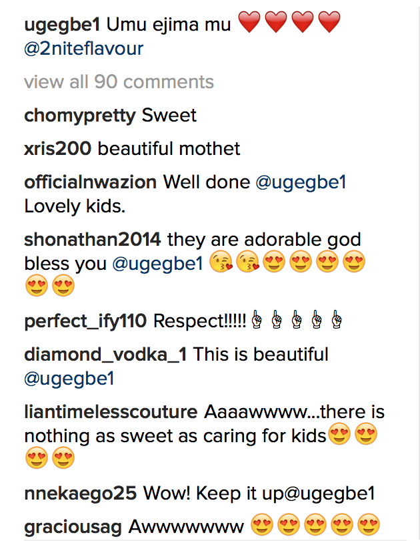Click @ugegbe1 mention in officialnwazion comment
Viewport: 420px width, 541px height.
pyautogui.click(x=301, y=182)
